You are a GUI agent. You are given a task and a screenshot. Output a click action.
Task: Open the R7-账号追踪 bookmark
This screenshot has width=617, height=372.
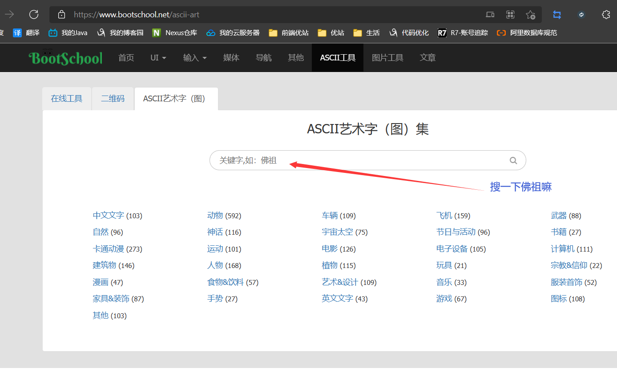click(463, 33)
